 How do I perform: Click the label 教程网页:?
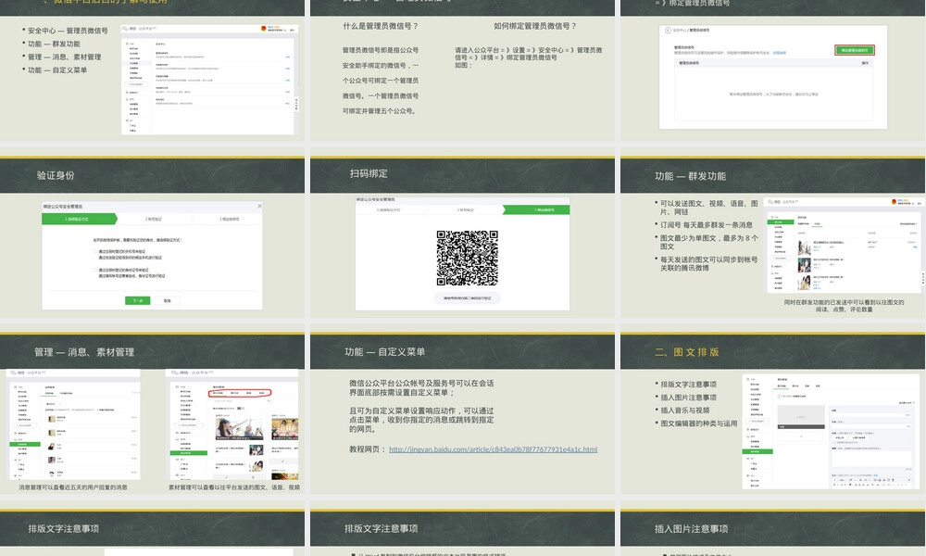(x=368, y=449)
